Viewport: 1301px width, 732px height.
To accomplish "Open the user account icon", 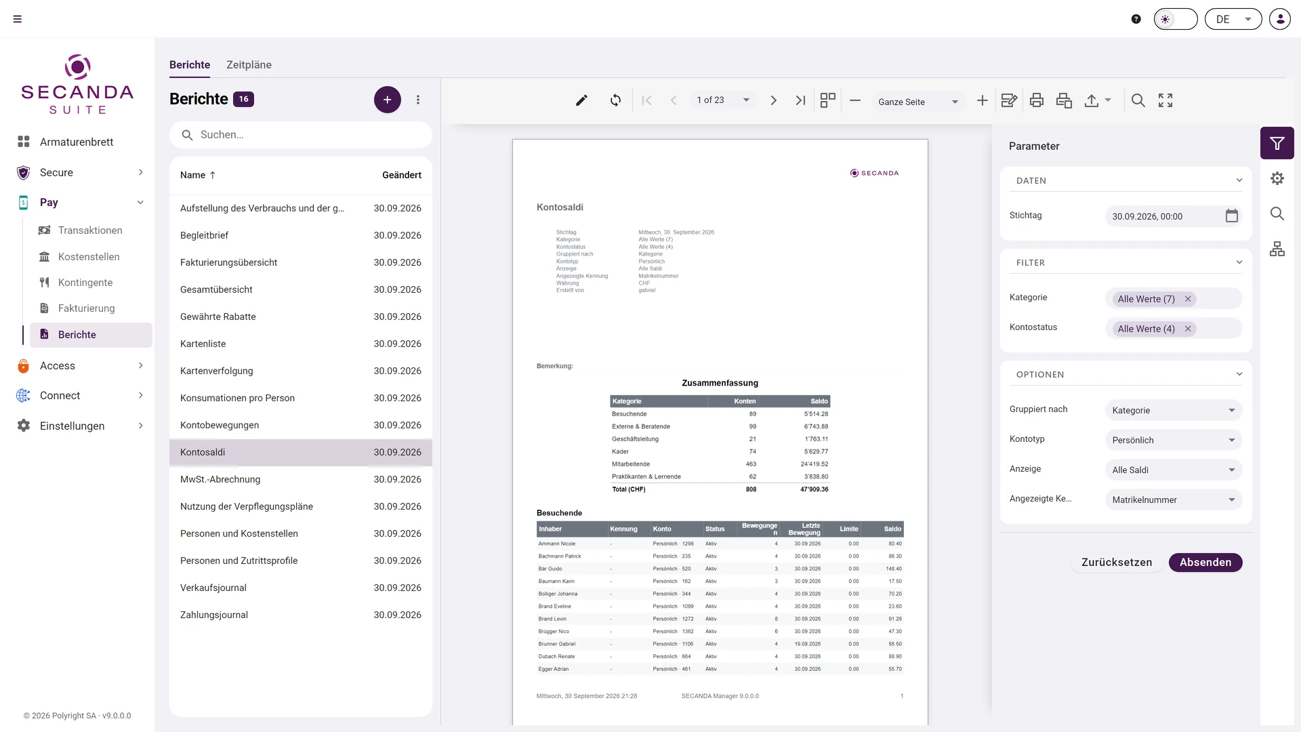I will 1280,19.
